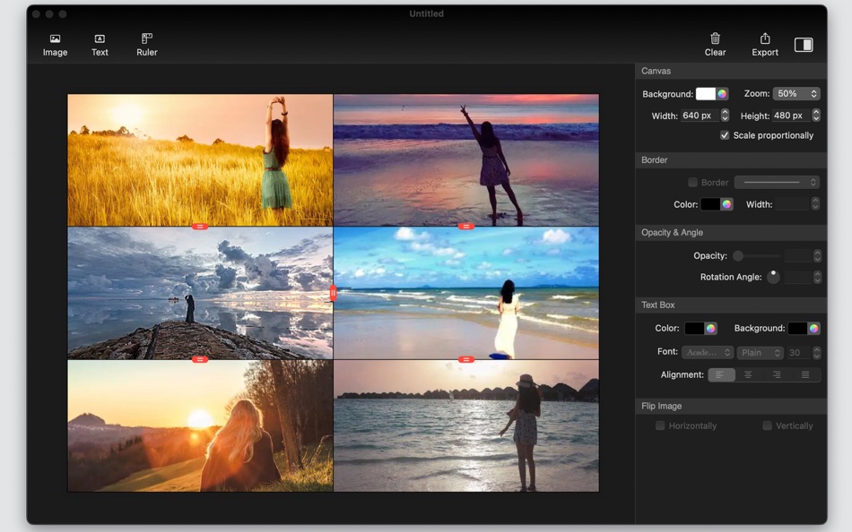Screen dimensions: 852x532
Task: Click red divider handle below sunset beach photo
Action: [466, 227]
